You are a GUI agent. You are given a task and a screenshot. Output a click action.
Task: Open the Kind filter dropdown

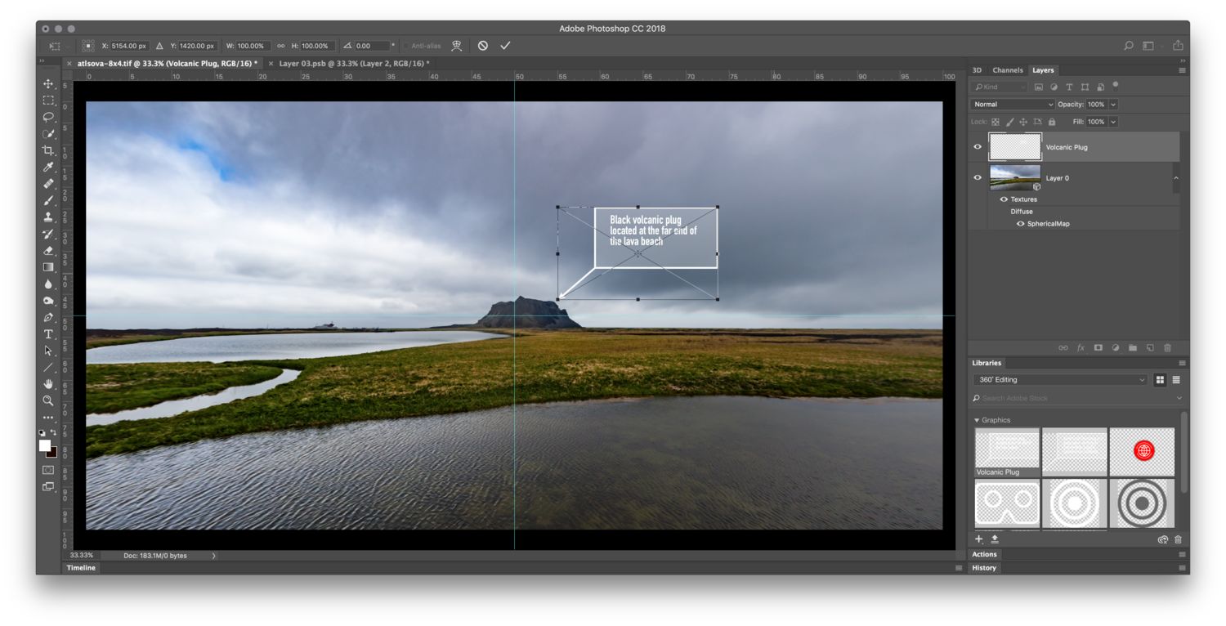tap(1000, 87)
